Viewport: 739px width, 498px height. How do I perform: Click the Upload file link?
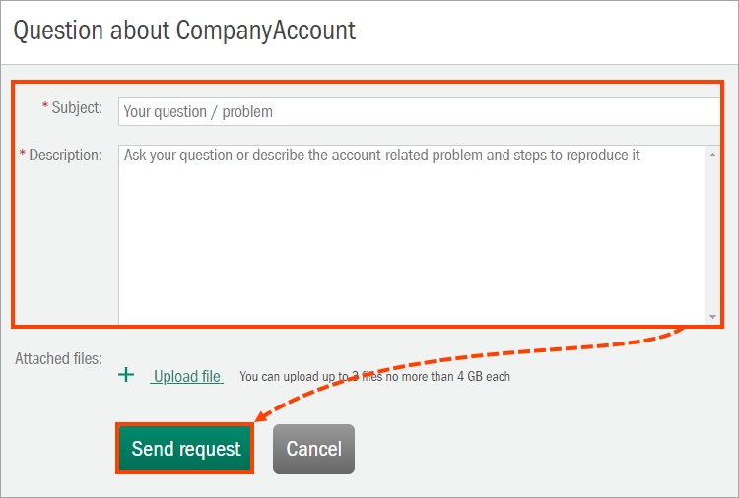(187, 376)
